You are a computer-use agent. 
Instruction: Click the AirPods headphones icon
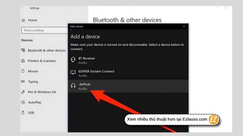point(73,85)
